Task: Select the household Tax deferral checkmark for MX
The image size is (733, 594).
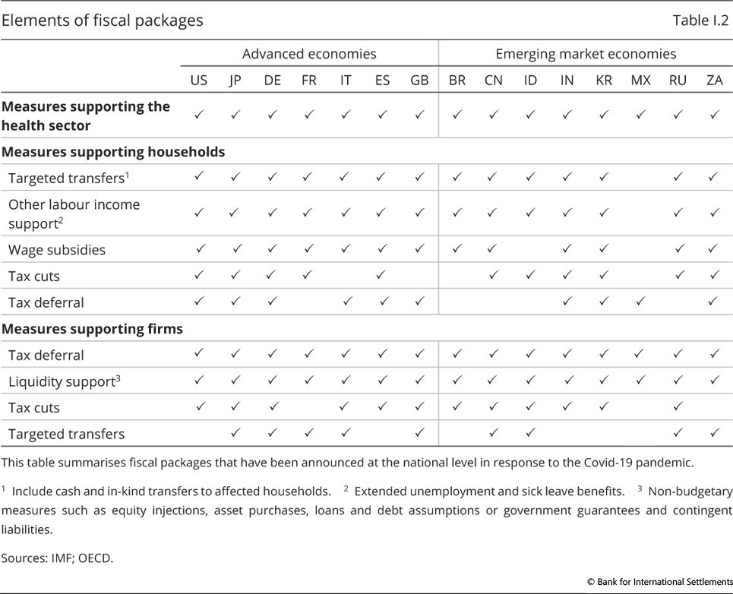Action: (x=641, y=302)
